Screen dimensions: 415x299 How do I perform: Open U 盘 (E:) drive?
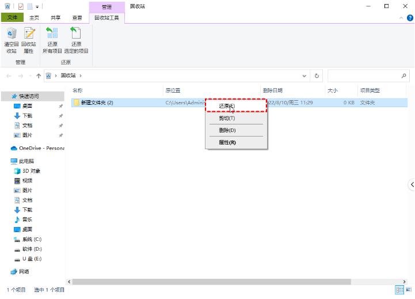[28, 259]
